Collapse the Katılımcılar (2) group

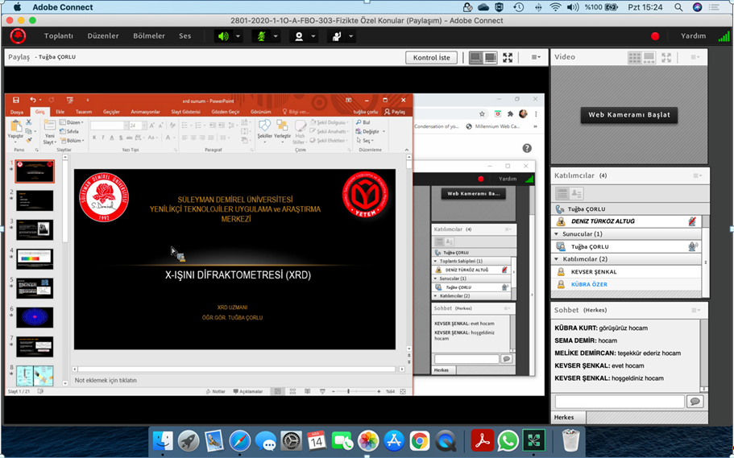pos(556,259)
